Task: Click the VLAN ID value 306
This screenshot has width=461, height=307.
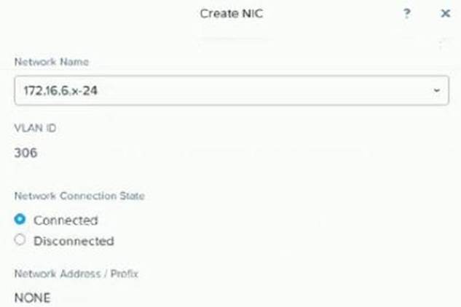Action: coord(26,153)
